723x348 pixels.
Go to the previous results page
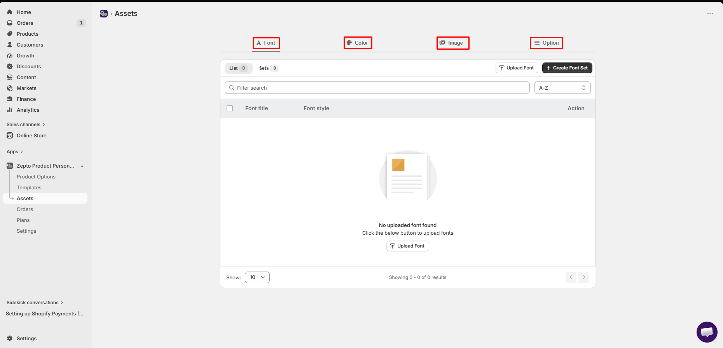point(571,277)
